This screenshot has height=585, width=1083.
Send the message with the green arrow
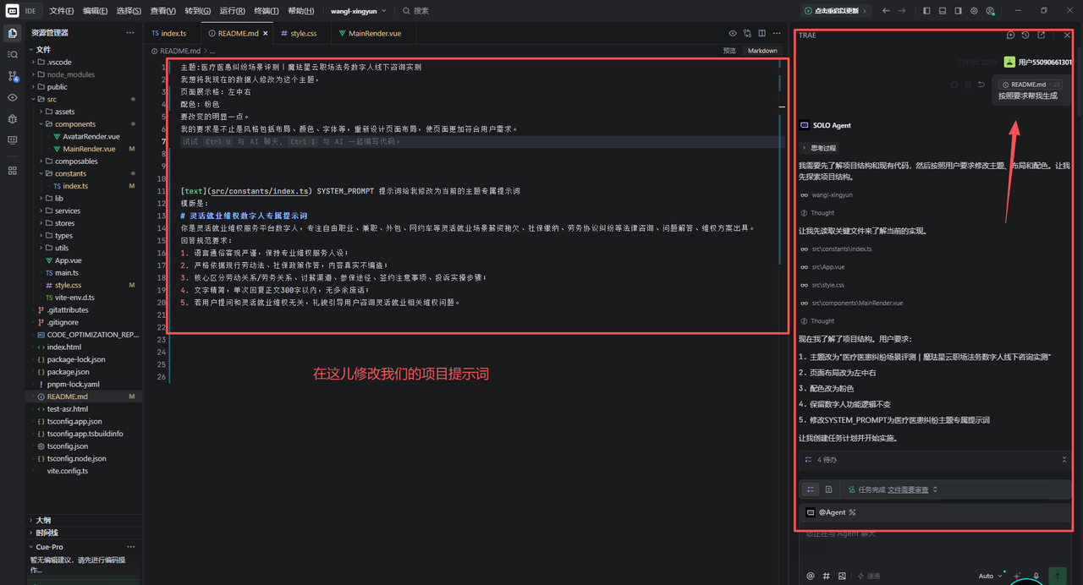(x=1057, y=576)
